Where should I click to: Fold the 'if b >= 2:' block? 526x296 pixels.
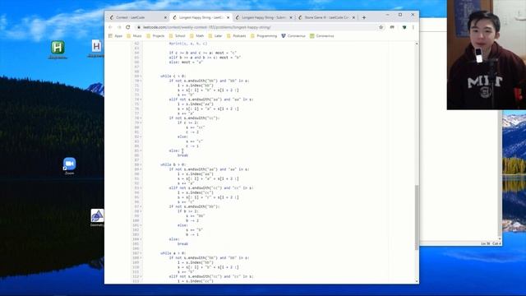point(141,211)
